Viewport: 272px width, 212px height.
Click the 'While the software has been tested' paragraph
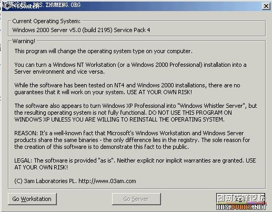[127, 89]
